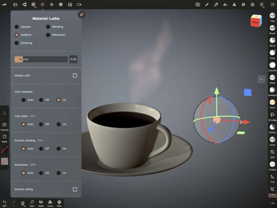This screenshot has width=277, height=208.
Task: Choose the Refraction material mode
Action: 48,35
